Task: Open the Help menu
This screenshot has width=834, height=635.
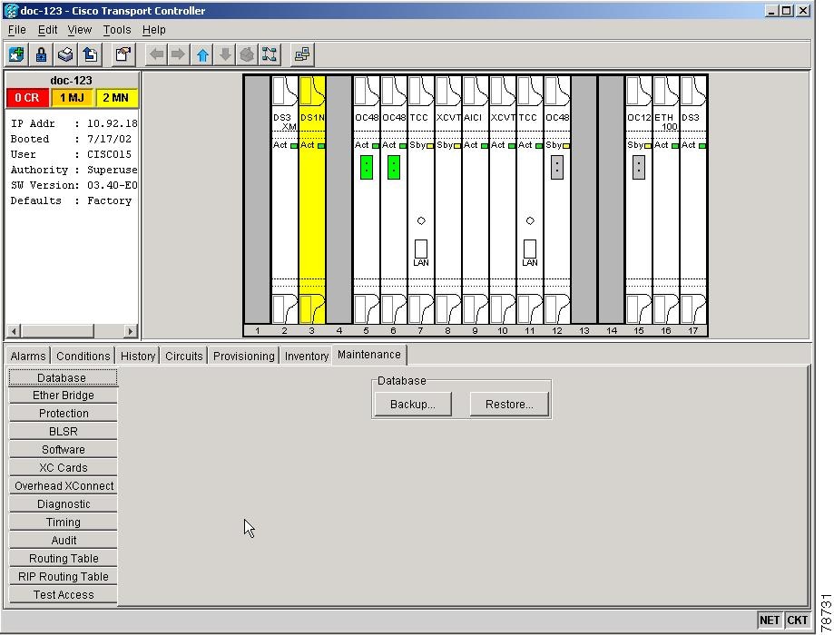Action: [153, 30]
